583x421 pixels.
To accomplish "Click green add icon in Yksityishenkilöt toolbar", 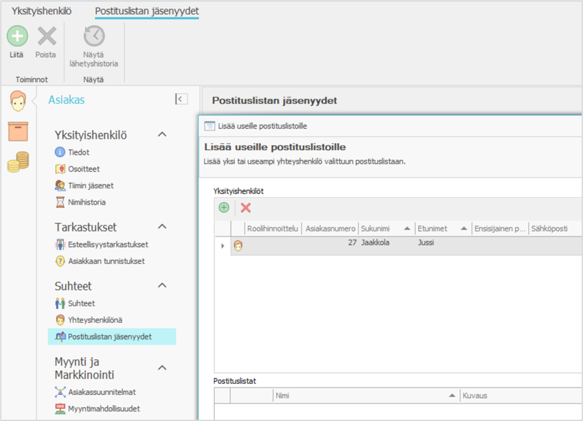I will click(x=224, y=208).
